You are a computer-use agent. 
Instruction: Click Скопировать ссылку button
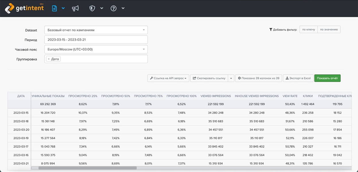click(209, 78)
